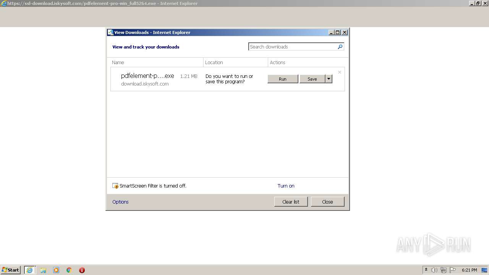Launch the media player taskbar icon

(x=56, y=270)
